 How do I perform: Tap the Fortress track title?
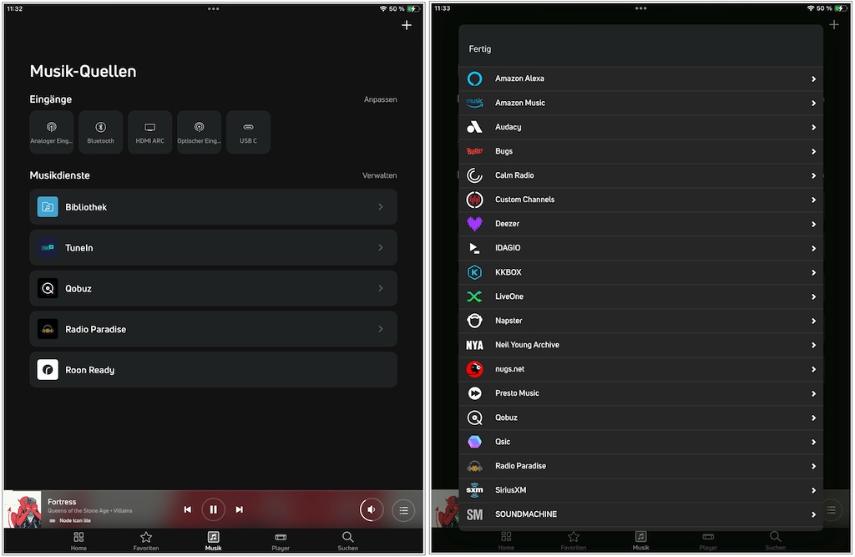[x=62, y=501]
